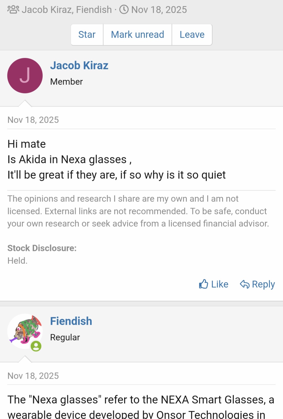Click the conversation header date Nov 18, 2025

point(159,10)
